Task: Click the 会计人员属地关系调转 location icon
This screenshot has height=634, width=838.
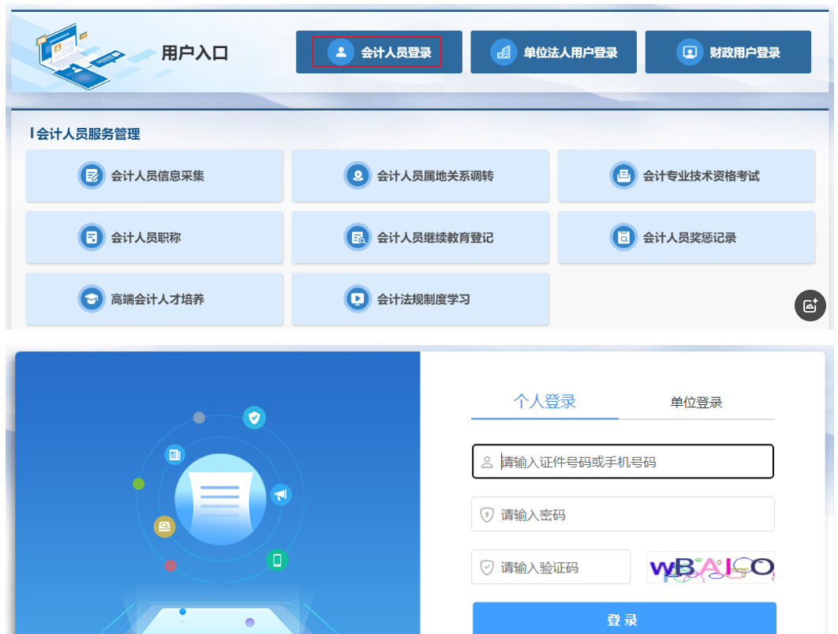Action: [x=357, y=175]
